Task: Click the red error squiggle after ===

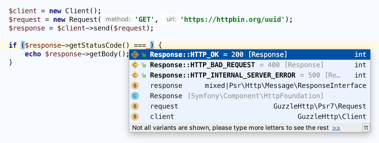Action: pyautogui.click(x=148, y=48)
